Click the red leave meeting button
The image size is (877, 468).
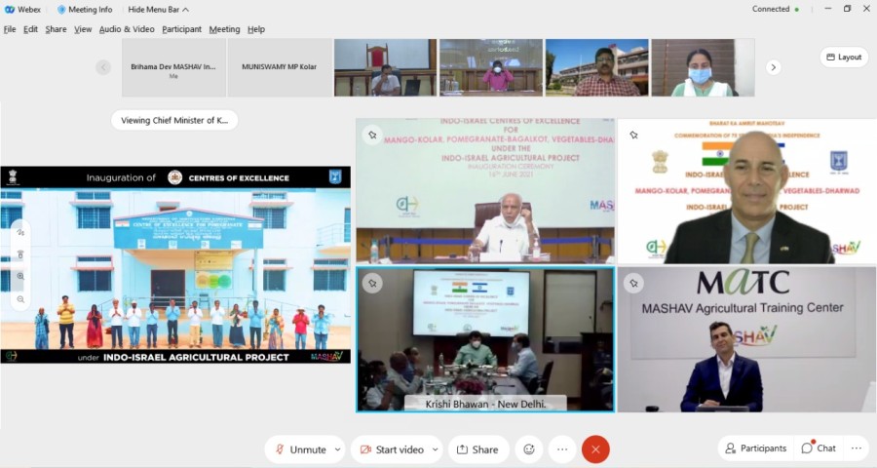tap(595, 449)
